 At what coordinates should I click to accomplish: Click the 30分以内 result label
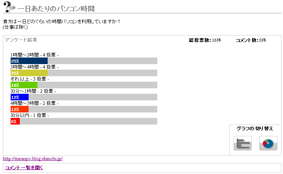point(30,115)
